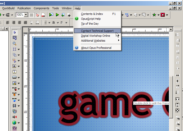The image size is (183, 131).
Task: Click the vertical scrollbar thumb
Action: pyautogui.click(x=171, y=97)
